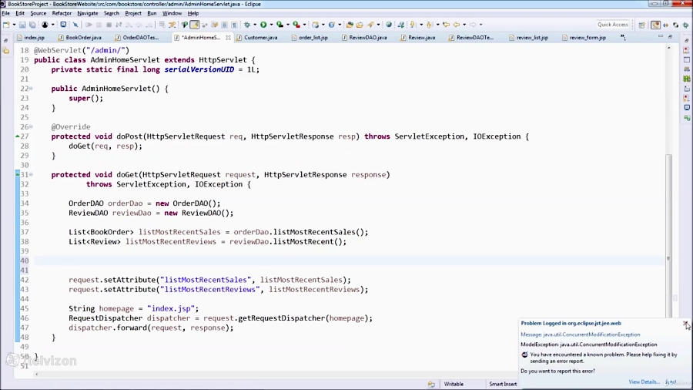Viewport: 693px width, 390px height.
Task: Minimize the editor area via minimize icon
Action: tap(661, 36)
